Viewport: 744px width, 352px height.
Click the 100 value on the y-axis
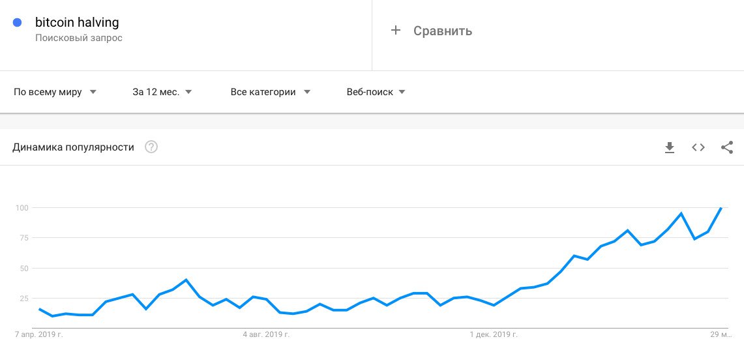click(x=23, y=208)
